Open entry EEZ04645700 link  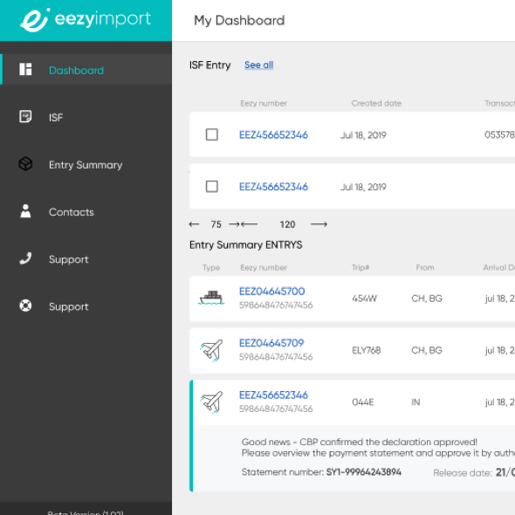272,292
